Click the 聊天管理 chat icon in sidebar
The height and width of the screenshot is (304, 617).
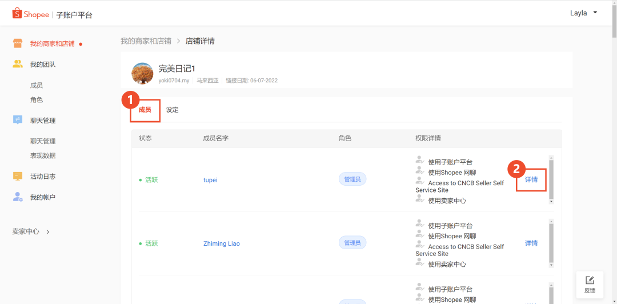[x=18, y=120]
